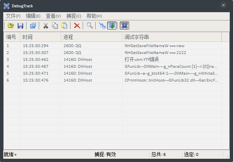
Task: Click the GFunLib--a--g_bIsX64 debug string
Action: click(x=171, y=73)
